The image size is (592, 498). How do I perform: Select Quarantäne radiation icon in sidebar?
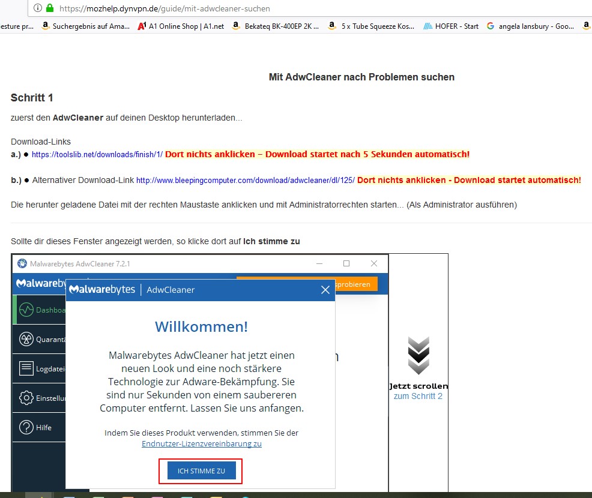tap(26, 339)
